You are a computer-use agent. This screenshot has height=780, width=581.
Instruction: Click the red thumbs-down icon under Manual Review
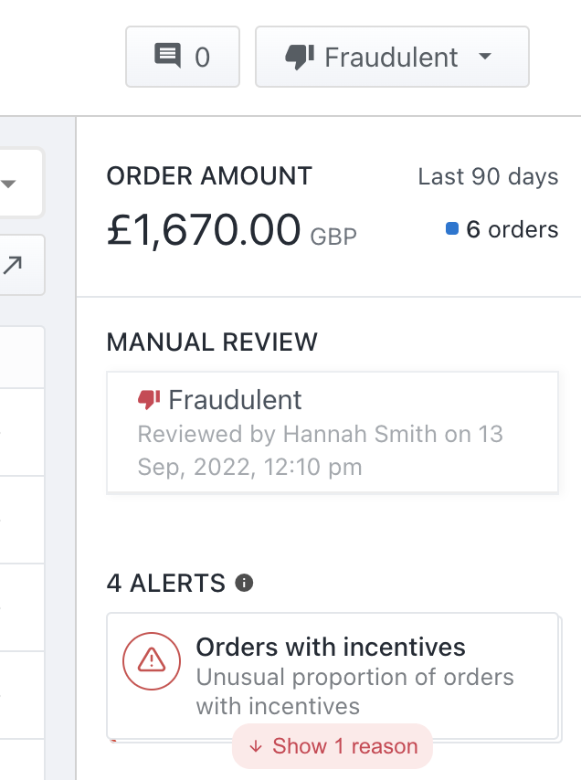pos(149,399)
